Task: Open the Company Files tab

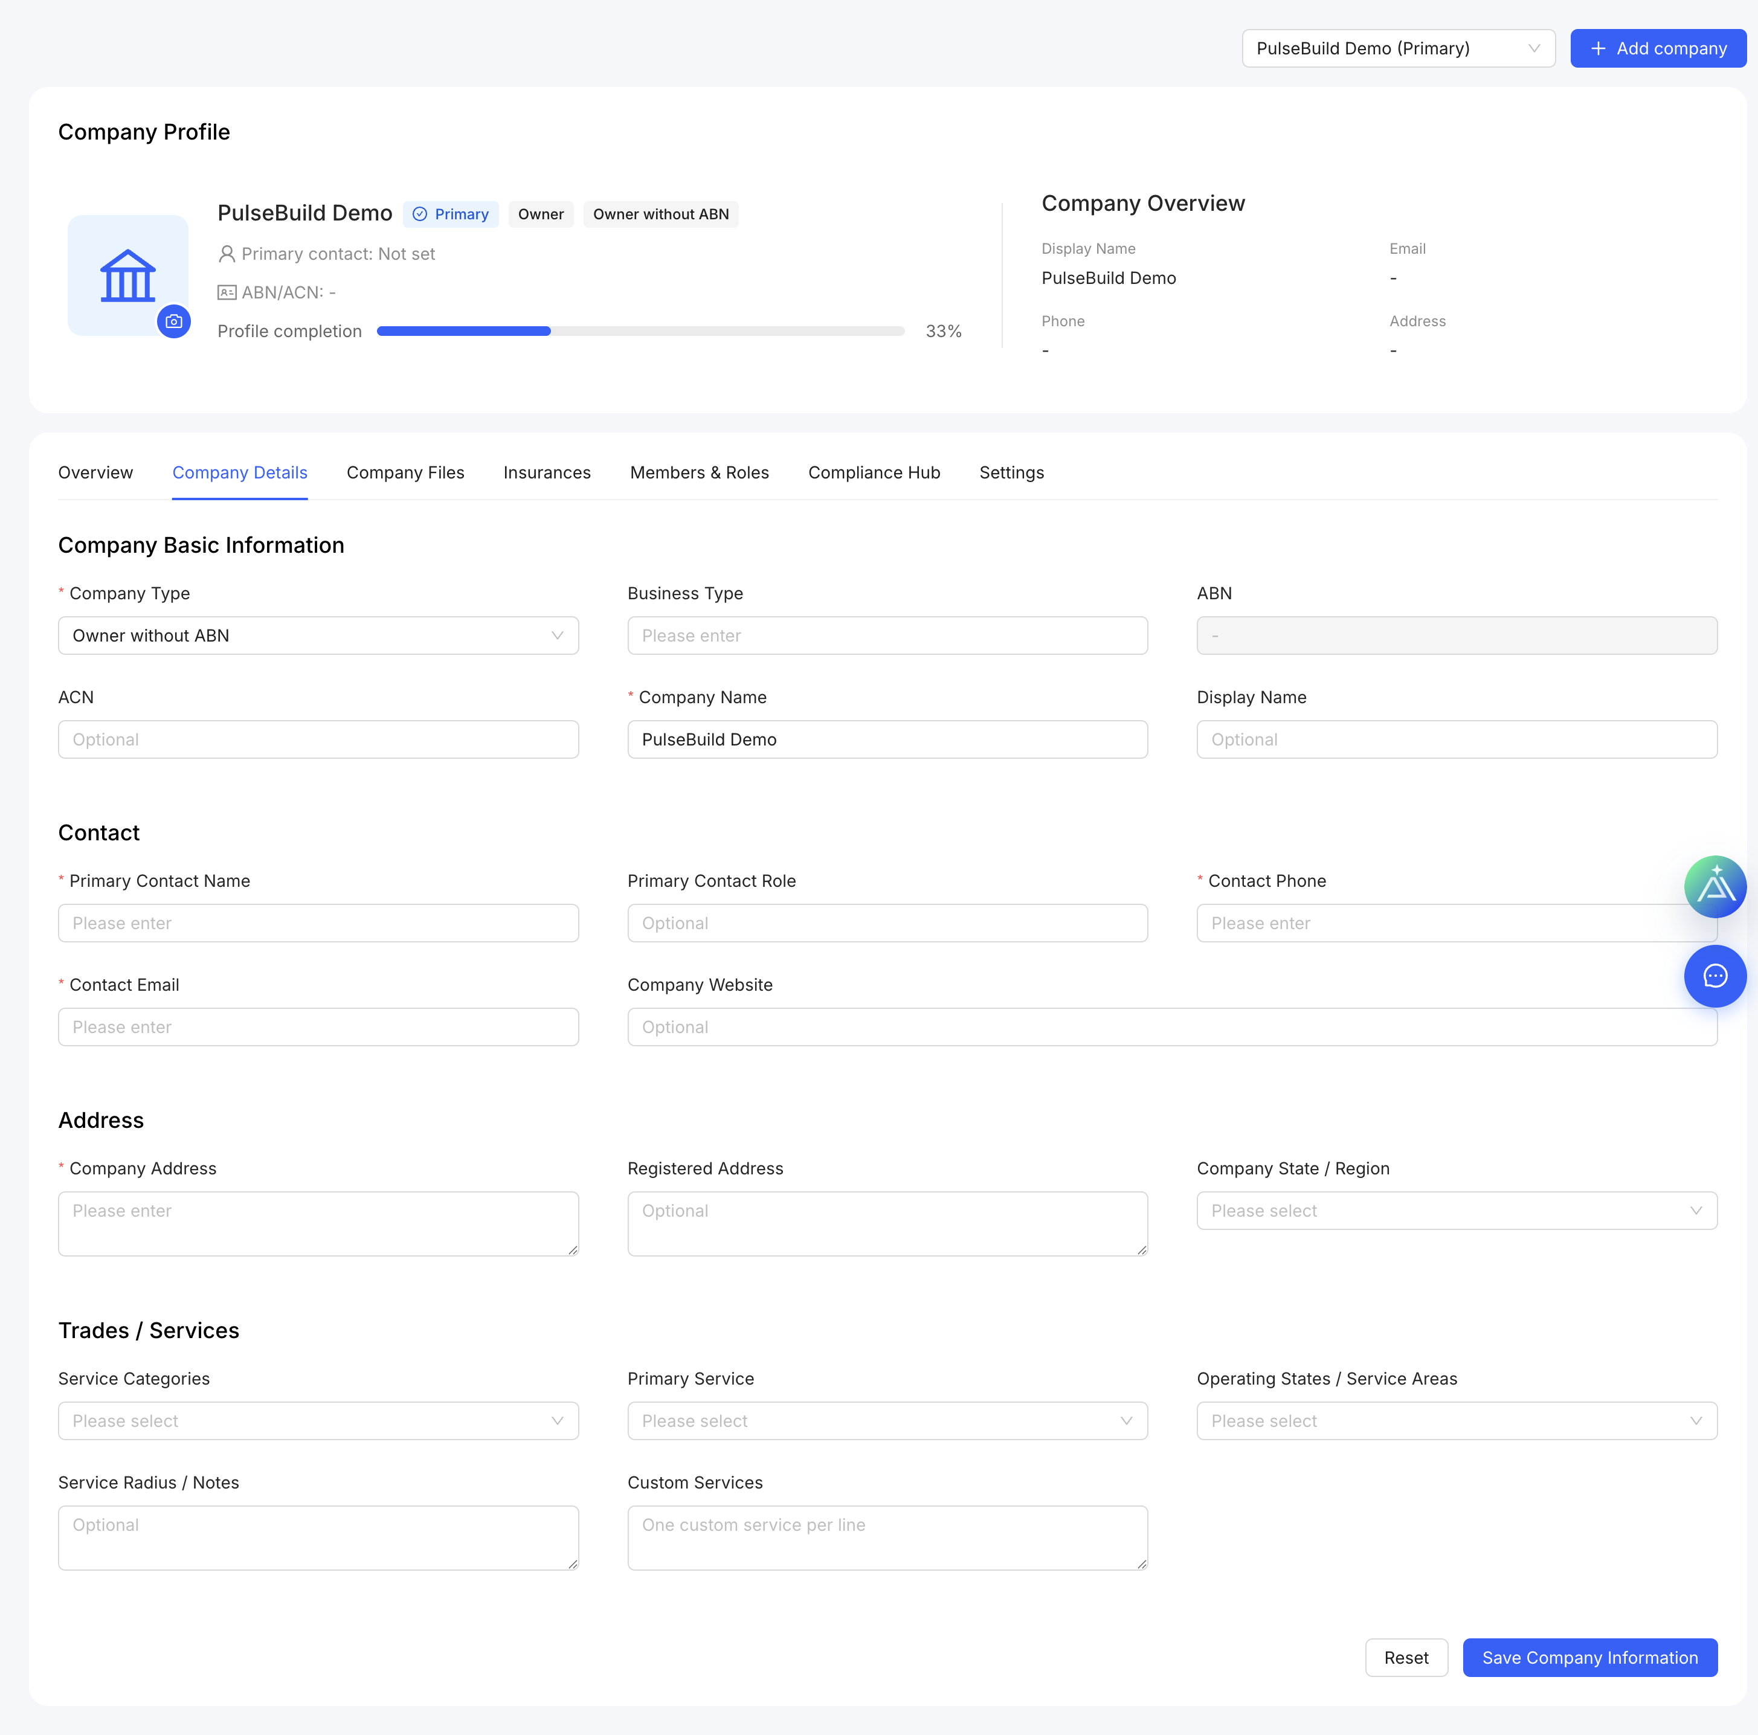Action: coord(406,472)
